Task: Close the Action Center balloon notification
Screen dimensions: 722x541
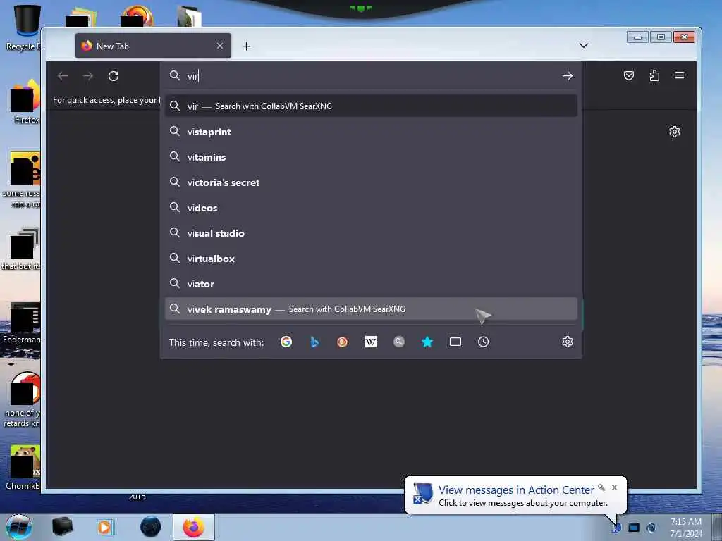Action: [x=614, y=487]
